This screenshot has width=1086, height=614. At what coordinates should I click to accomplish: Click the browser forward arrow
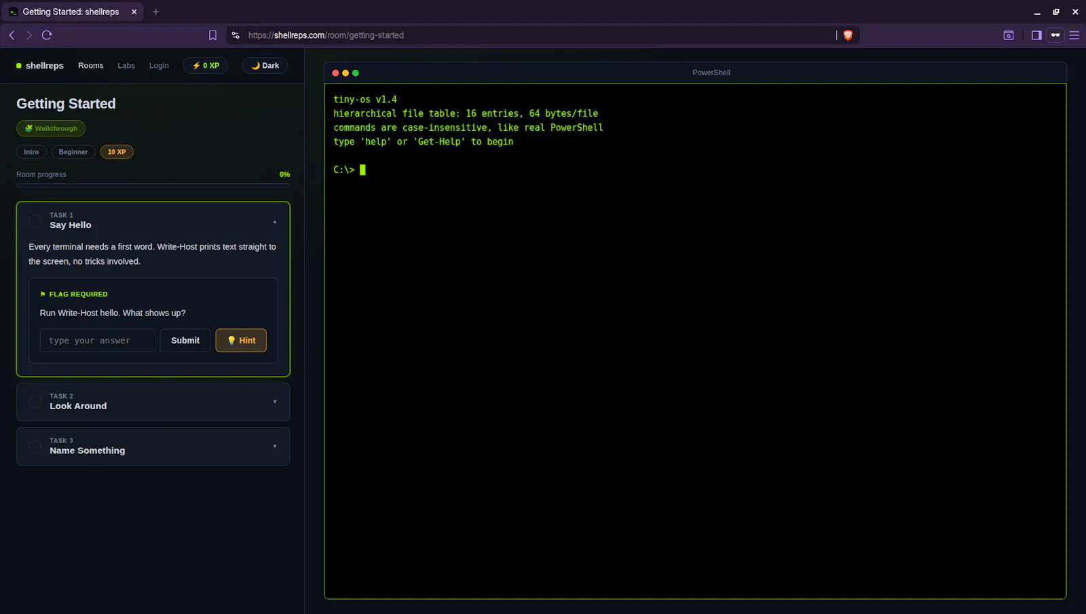pos(29,35)
